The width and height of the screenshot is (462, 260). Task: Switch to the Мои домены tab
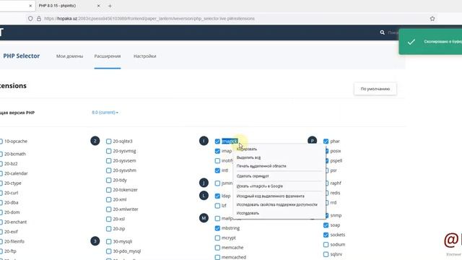tap(69, 56)
